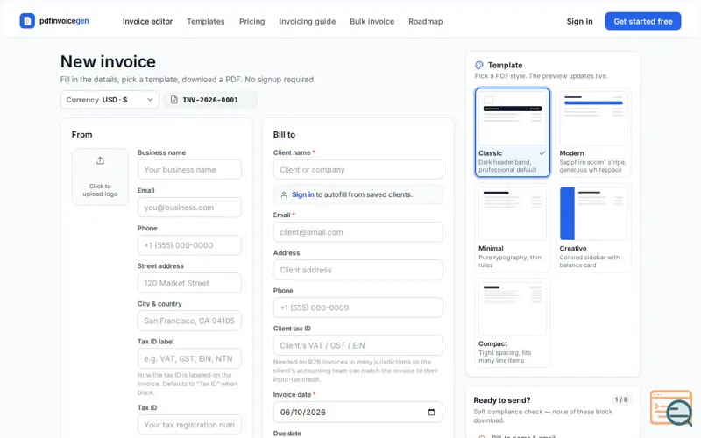Viewport: 701px width, 438px height.
Task: Open the floating inspector widget icon
Action: coord(671,408)
